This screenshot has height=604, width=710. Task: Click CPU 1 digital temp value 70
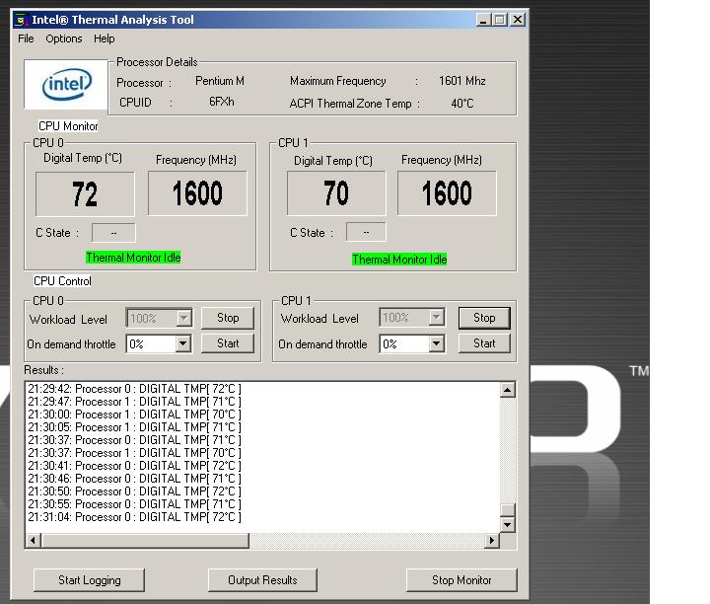336,193
